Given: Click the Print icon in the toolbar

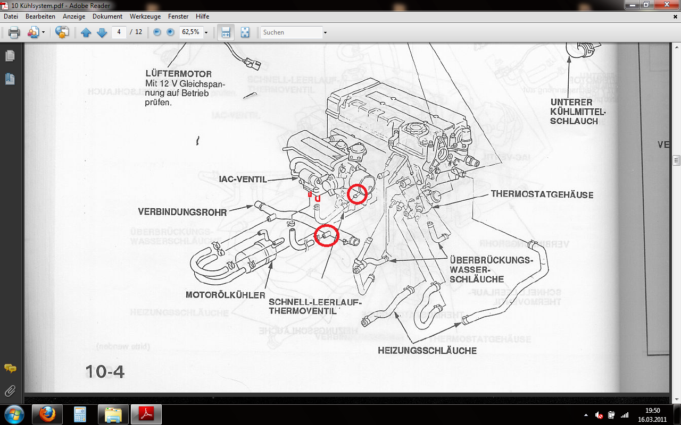Looking at the screenshot, I should pyautogui.click(x=14, y=32).
